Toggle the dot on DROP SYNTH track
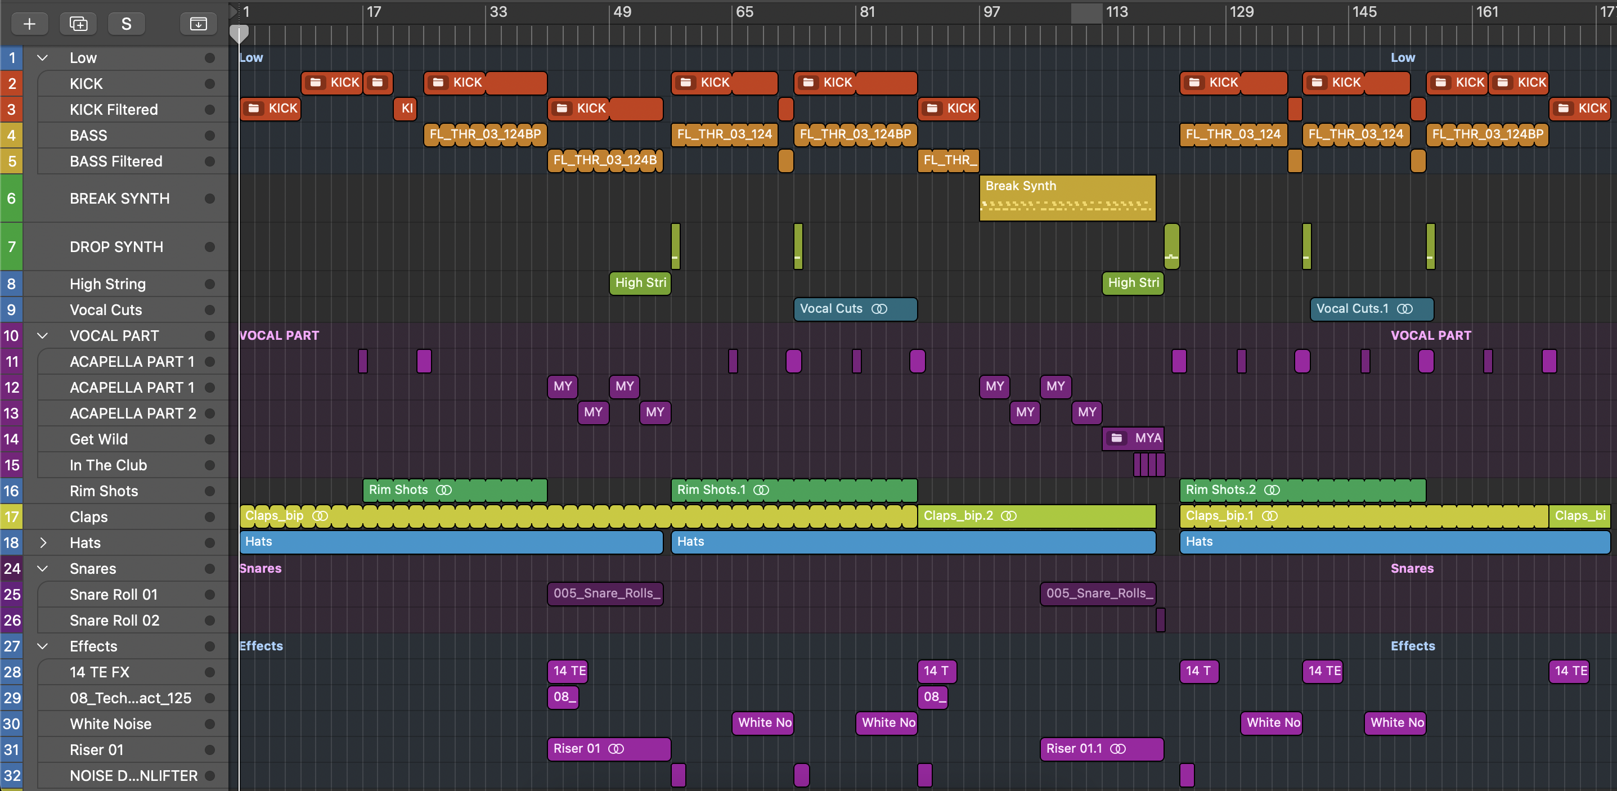Image resolution: width=1617 pixels, height=791 pixels. (x=210, y=248)
